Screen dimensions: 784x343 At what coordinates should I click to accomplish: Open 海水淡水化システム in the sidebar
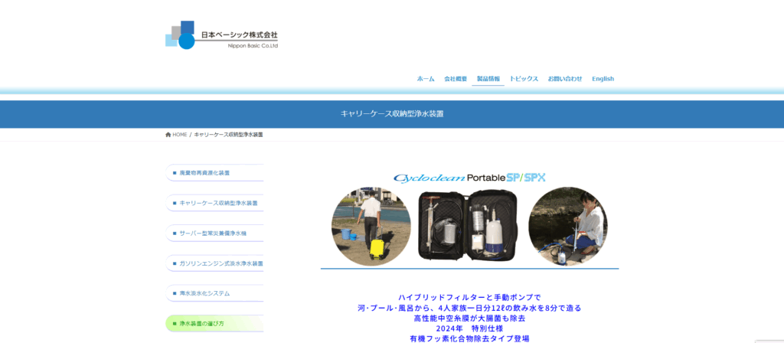[214, 293]
